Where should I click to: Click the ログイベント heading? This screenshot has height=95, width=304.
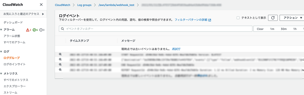click(x=69, y=16)
